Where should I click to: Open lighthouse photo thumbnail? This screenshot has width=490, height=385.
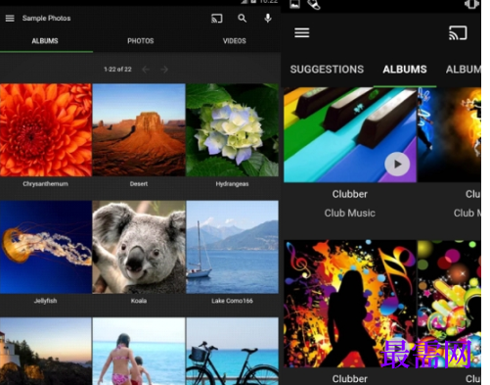(x=46, y=351)
